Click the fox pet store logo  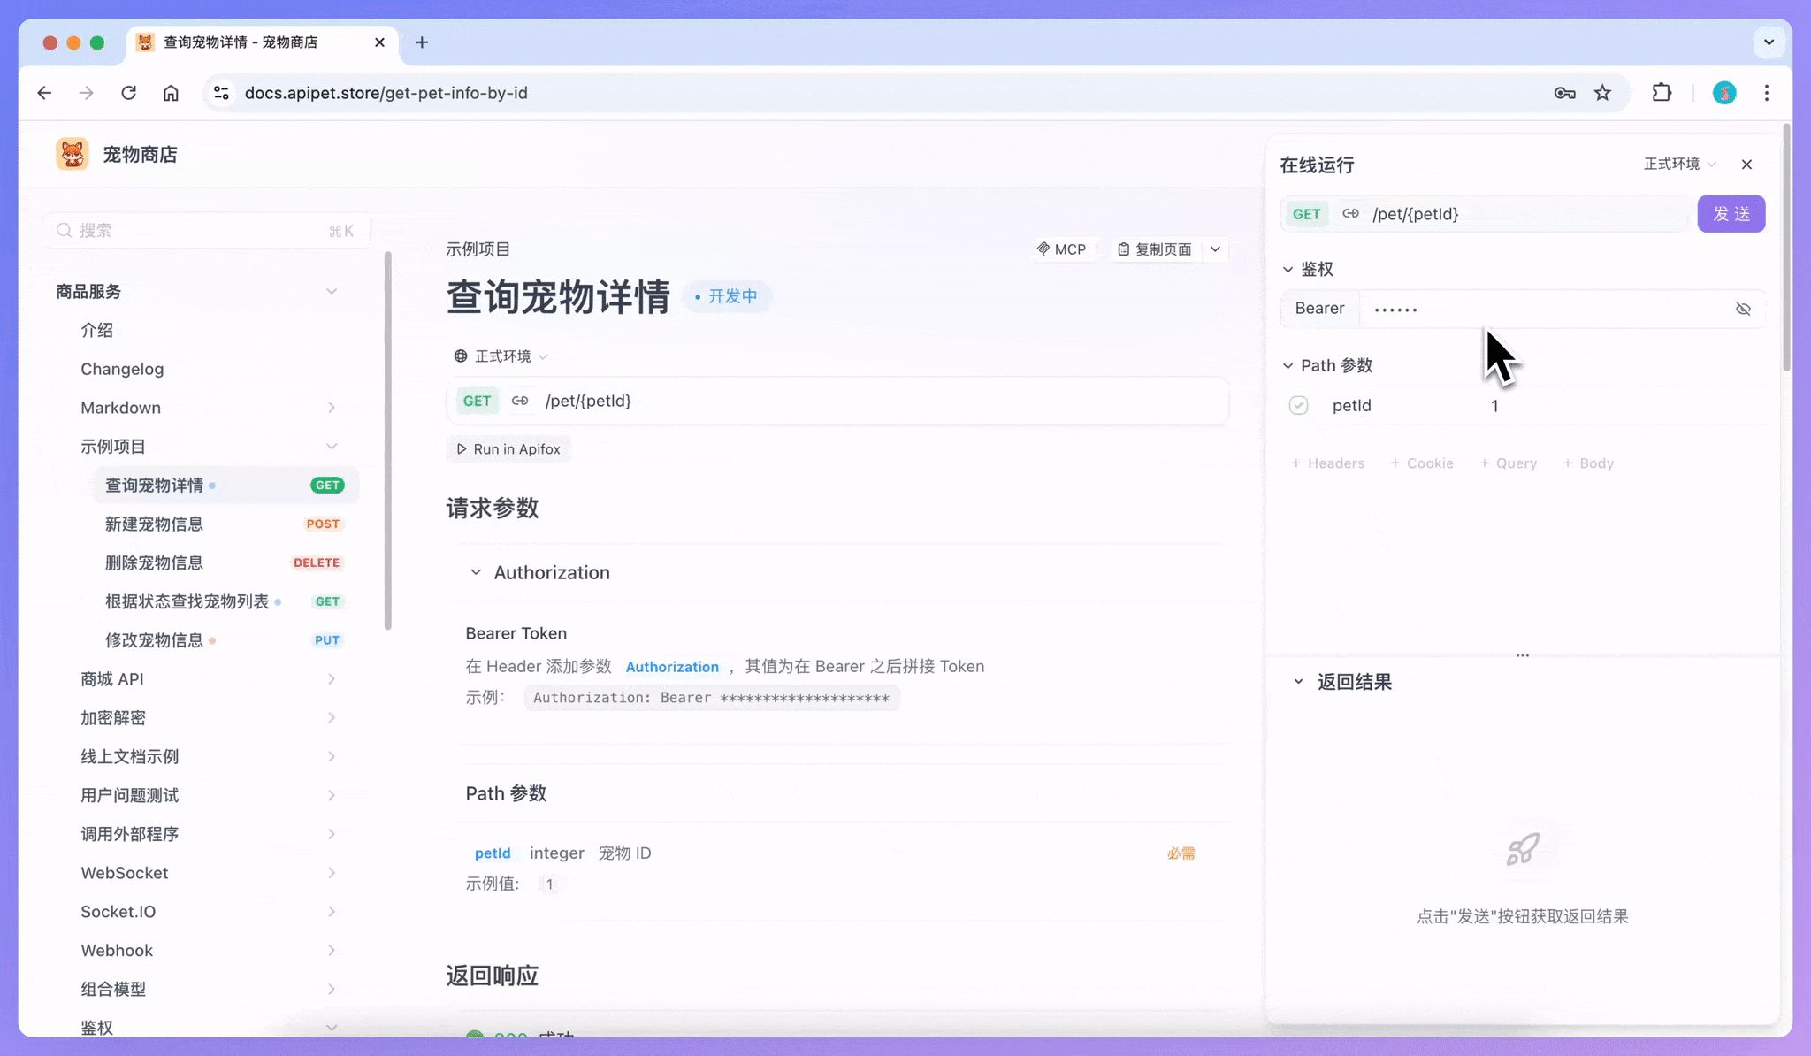[x=72, y=153]
